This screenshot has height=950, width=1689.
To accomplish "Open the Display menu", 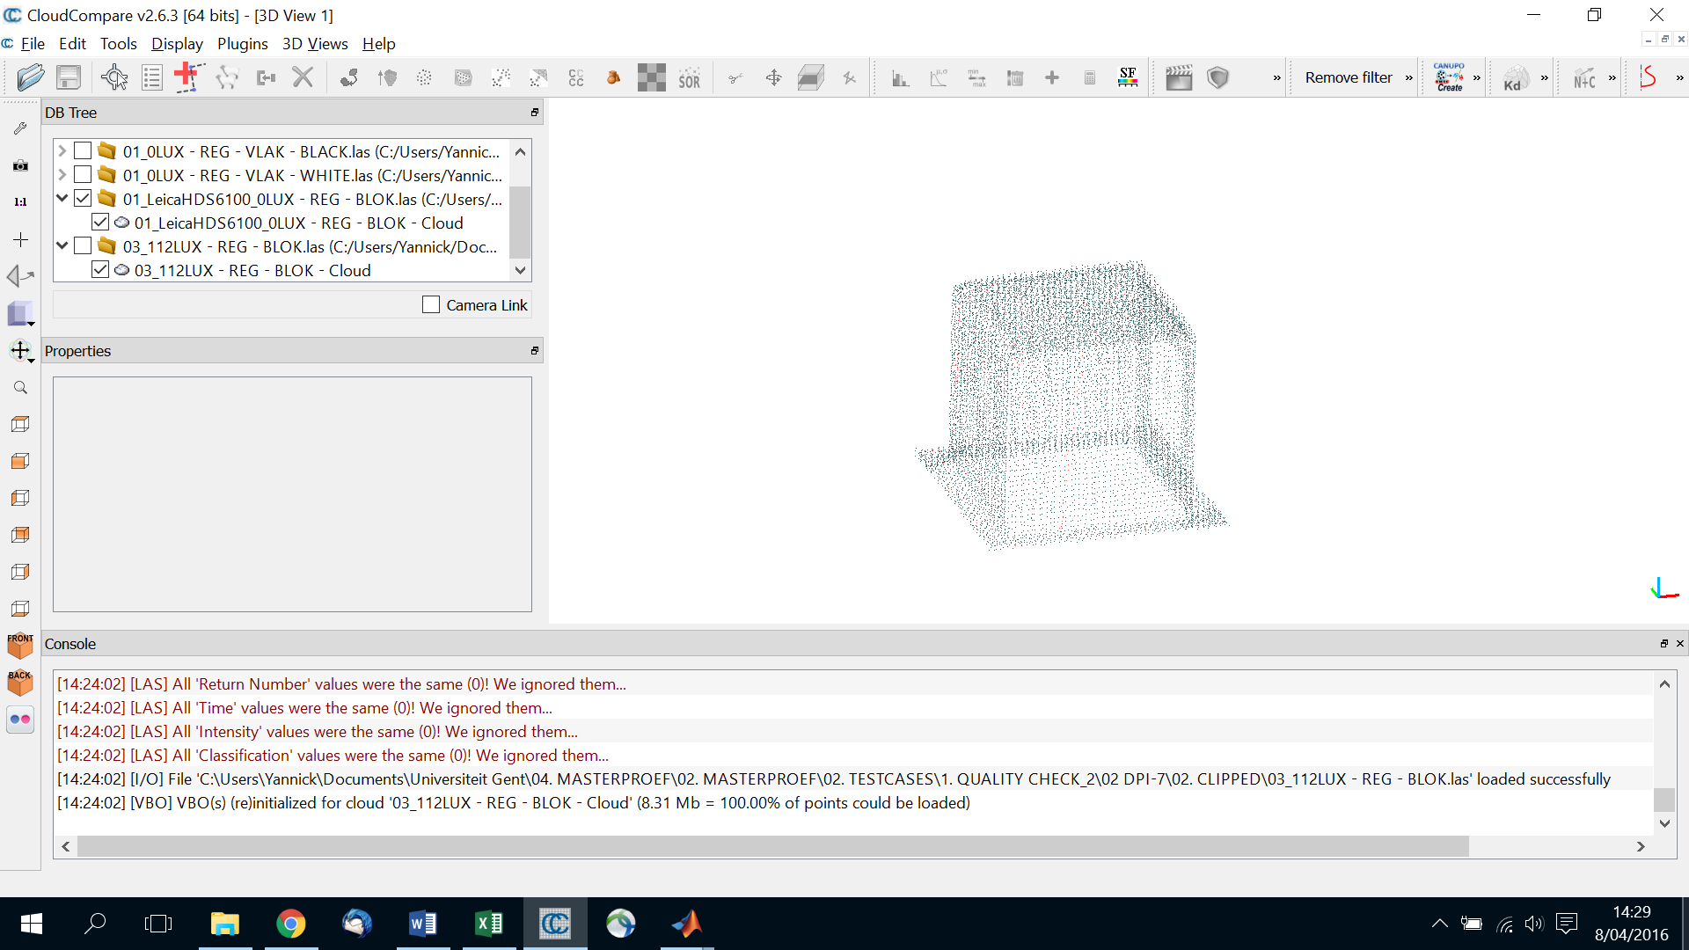I will 177,43.
